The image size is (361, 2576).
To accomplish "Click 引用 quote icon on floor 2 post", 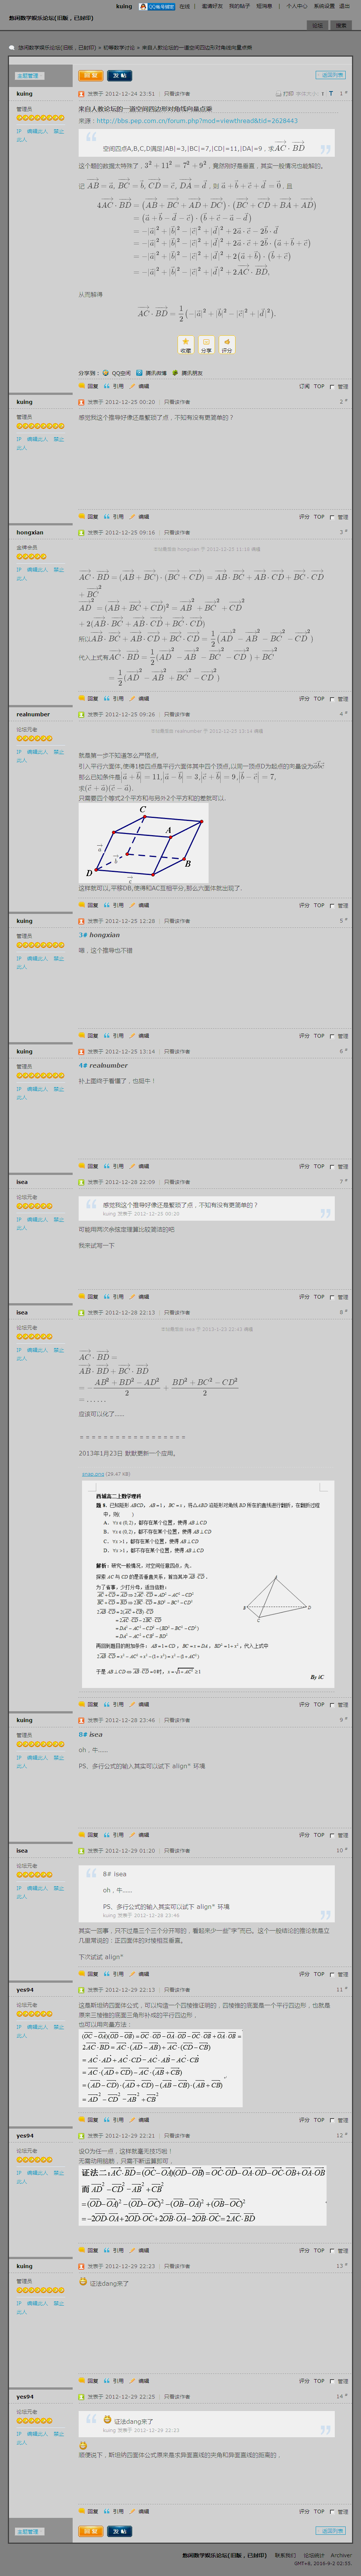I will (x=114, y=517).
